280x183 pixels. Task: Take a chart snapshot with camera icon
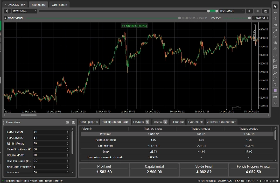tap(275, 97)
